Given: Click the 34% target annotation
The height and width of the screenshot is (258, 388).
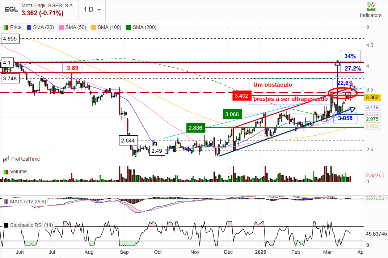Looking at the screenshot, I should [350, 56].
